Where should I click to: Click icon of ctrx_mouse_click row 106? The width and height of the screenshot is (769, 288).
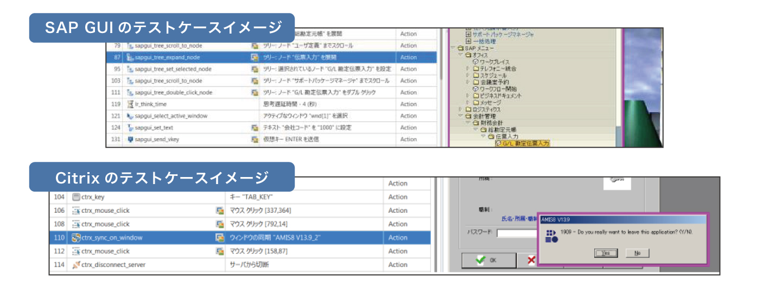pos(76,211)
